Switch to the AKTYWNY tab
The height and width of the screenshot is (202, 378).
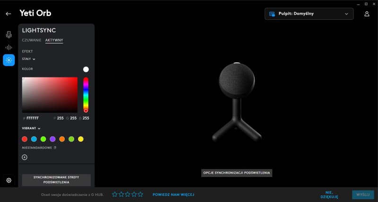pos(54,40)
